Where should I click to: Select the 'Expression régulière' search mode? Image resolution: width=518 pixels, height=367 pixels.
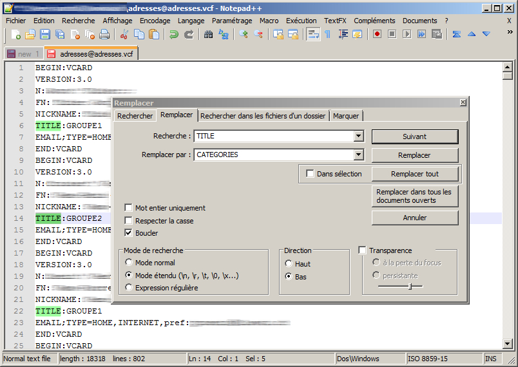click(x=129, y=288)
